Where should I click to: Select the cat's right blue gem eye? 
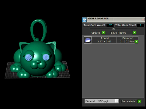46,57
